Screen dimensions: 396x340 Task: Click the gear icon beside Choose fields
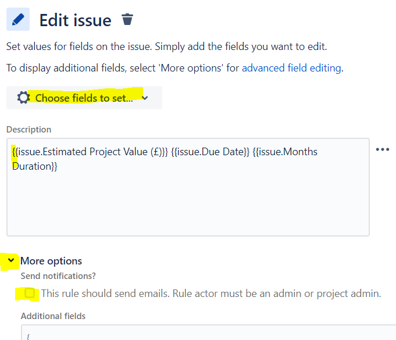point(23,98)
